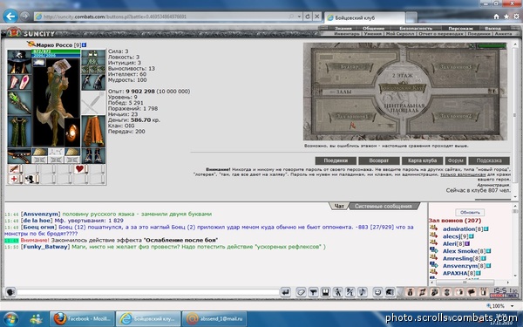Click the chat send arrow button
Viewport: 523px width, 327px height.
286,292
